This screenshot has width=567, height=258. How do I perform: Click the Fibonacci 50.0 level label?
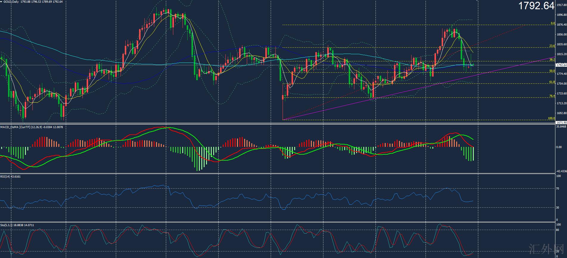(552, 71)
